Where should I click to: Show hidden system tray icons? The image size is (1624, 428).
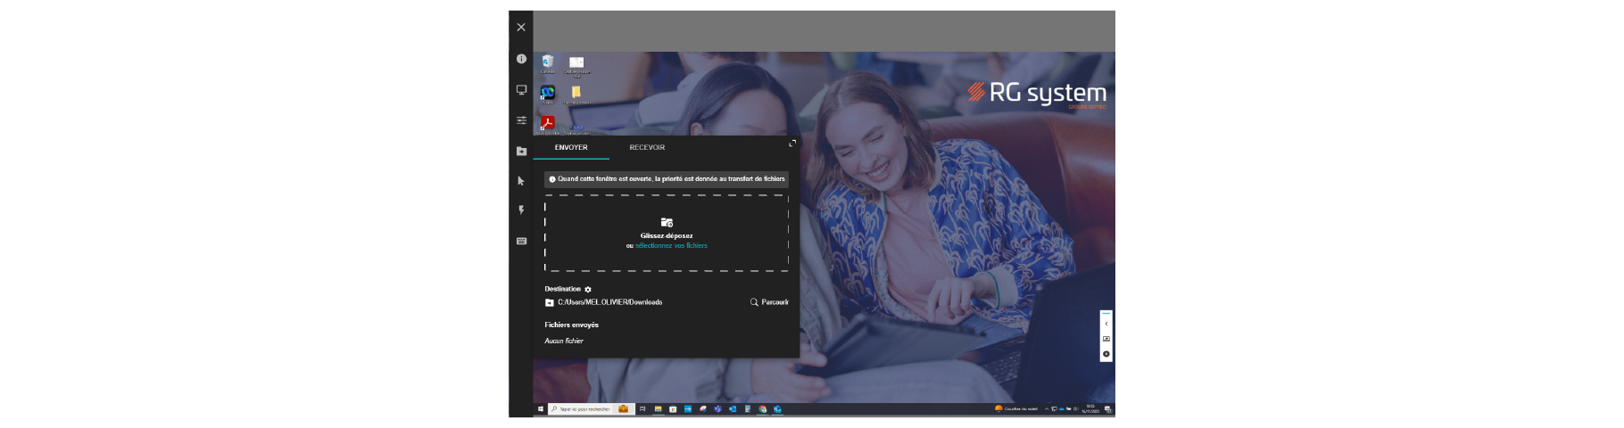click(1047, 409)
